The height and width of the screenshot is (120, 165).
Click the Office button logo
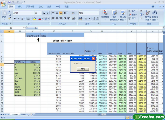pos(3,3)
